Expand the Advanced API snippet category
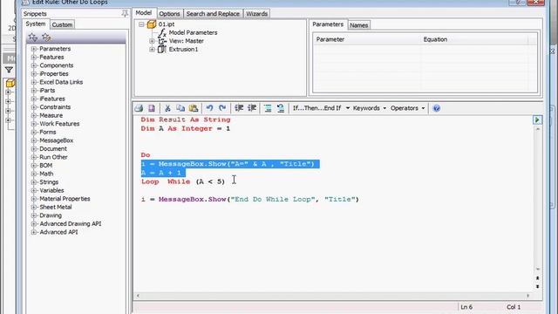 (x=34, y=232)
